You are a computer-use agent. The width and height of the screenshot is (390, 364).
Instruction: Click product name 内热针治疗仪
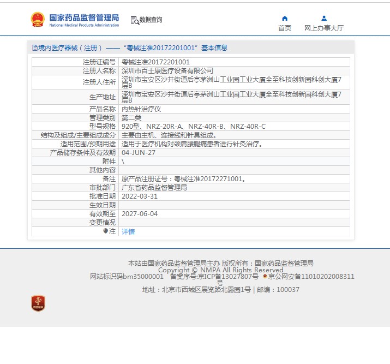coord(141,109)
